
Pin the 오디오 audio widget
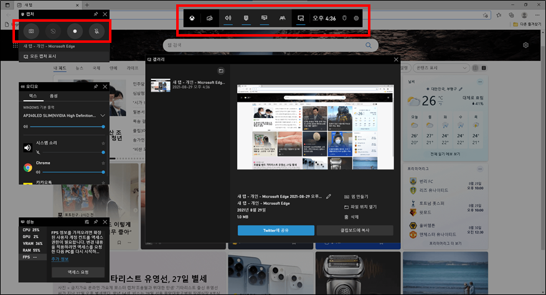[96, 86]
